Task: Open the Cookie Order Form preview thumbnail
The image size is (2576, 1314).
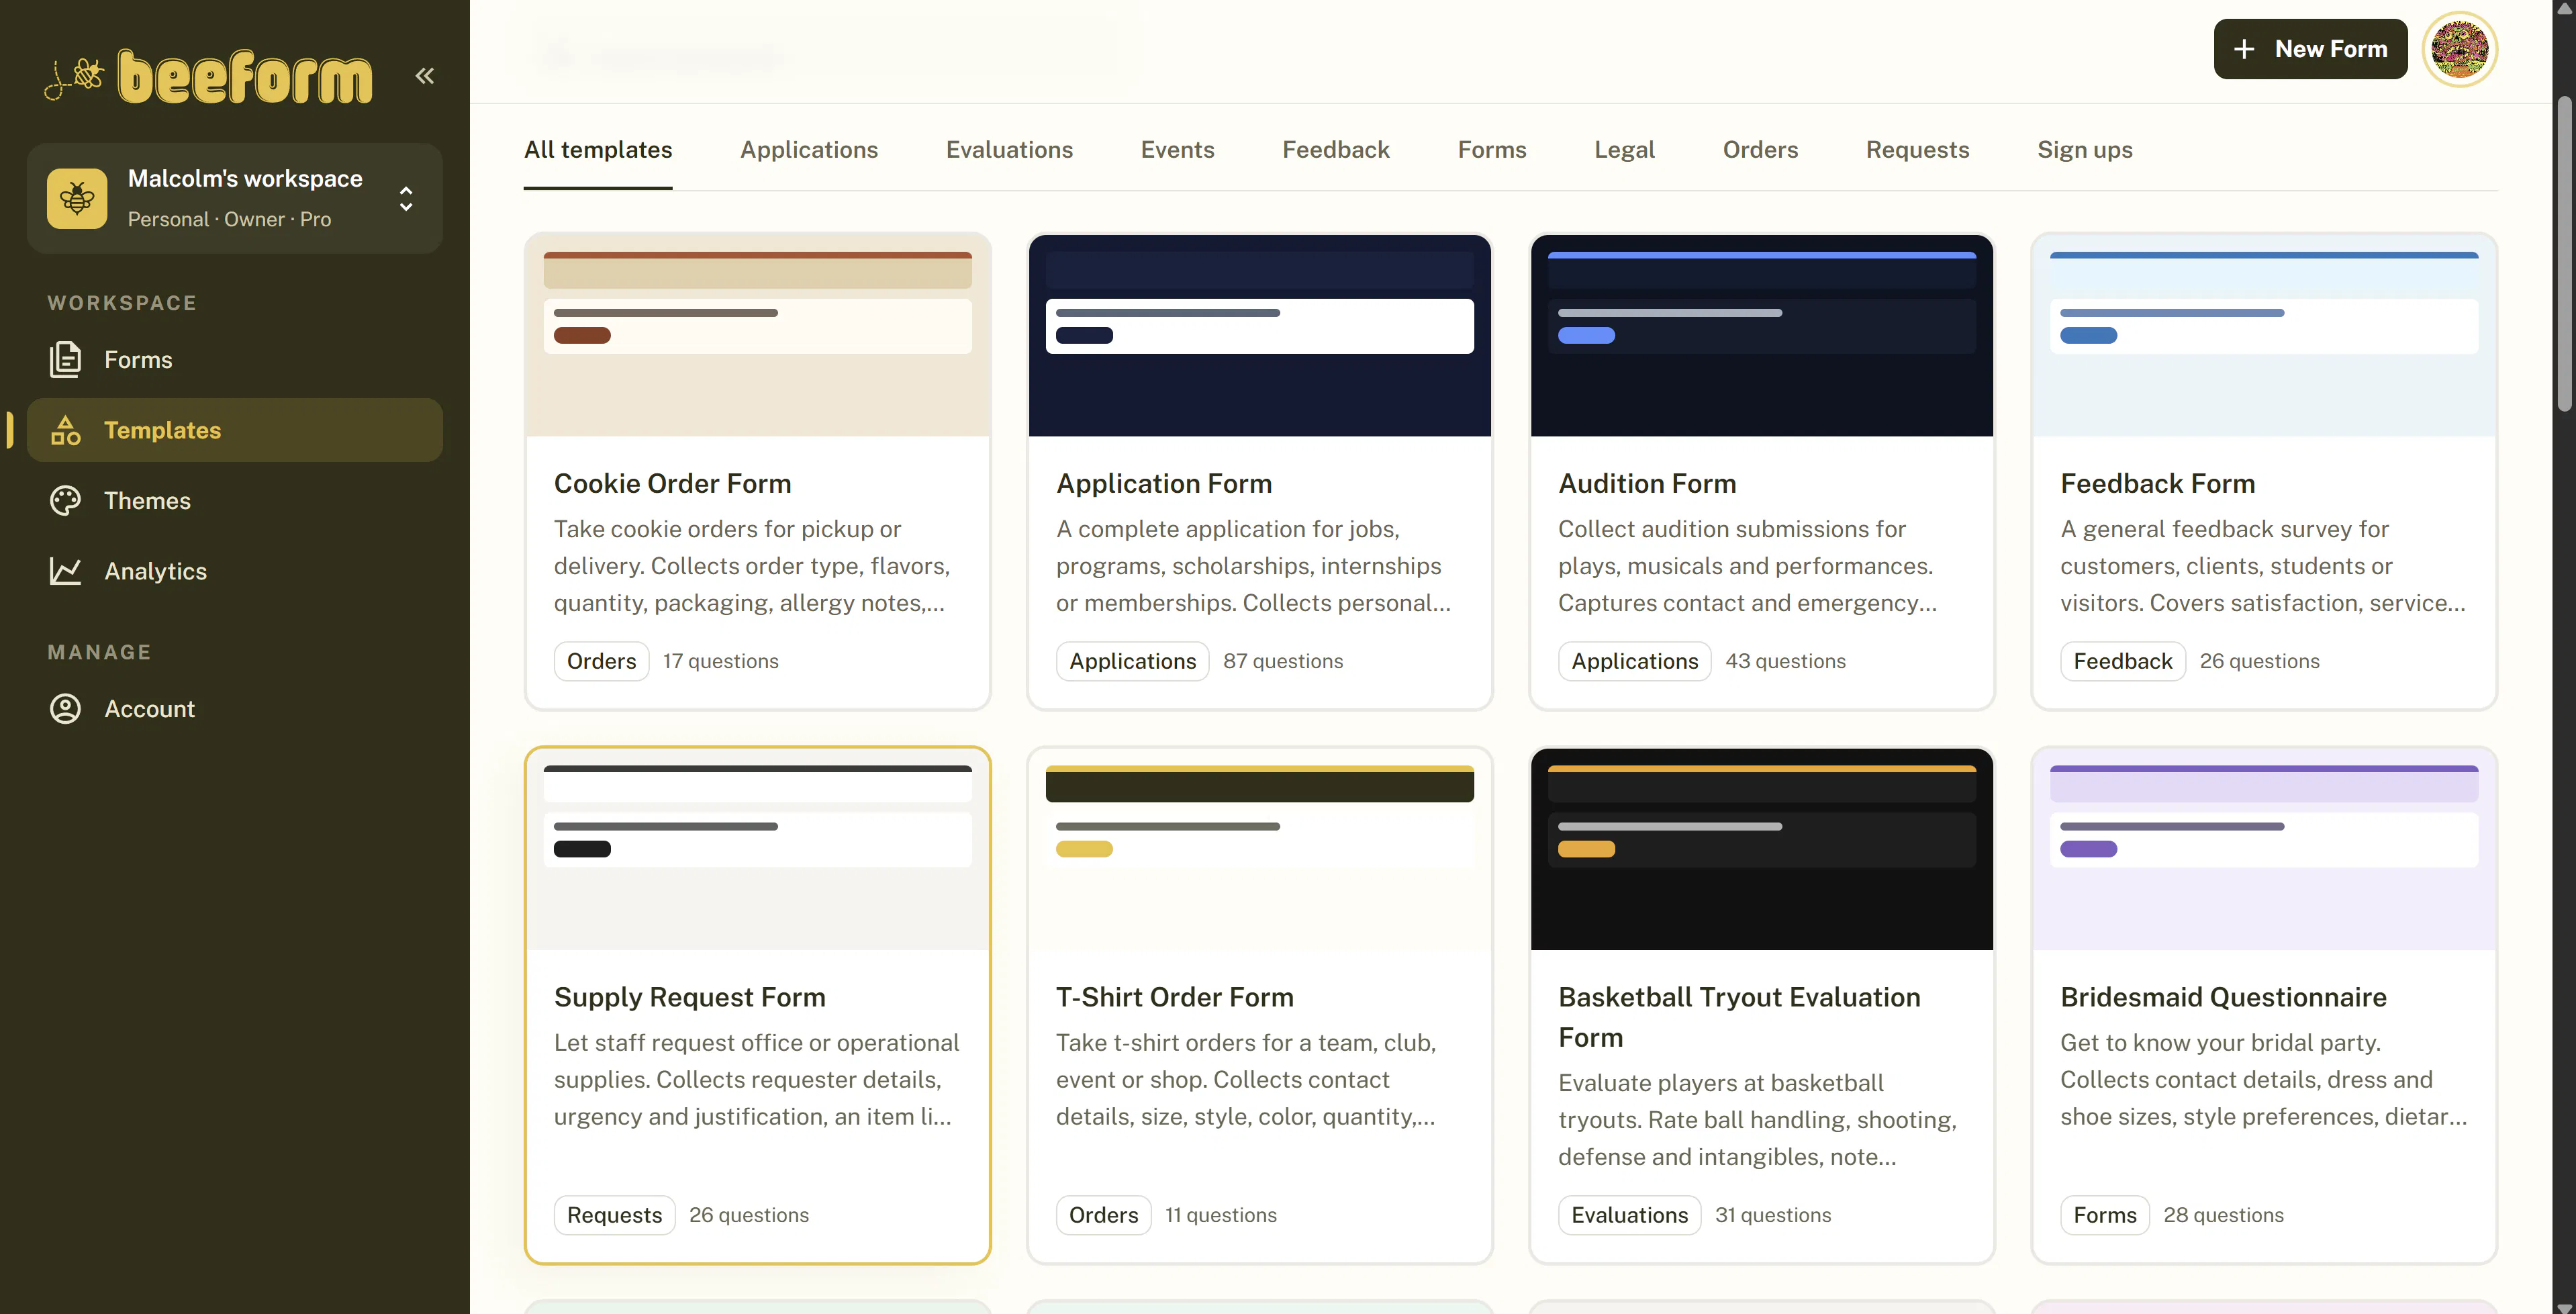Action: 757,335
